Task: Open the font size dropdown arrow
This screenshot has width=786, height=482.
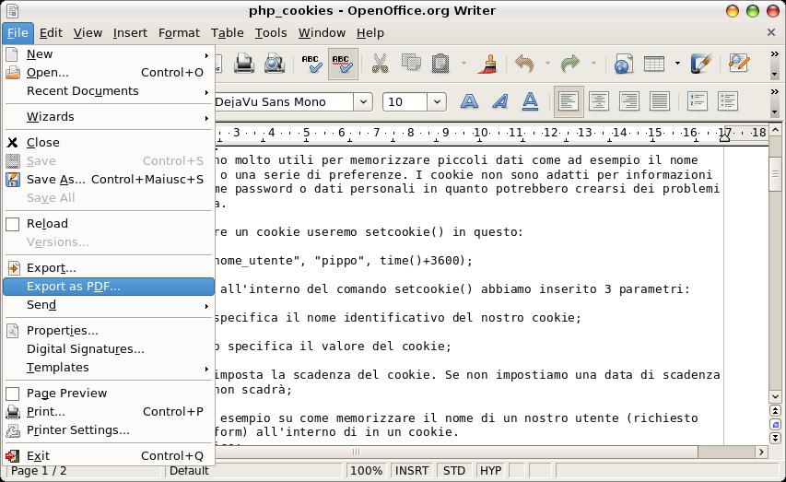Action: click(437, 101)
